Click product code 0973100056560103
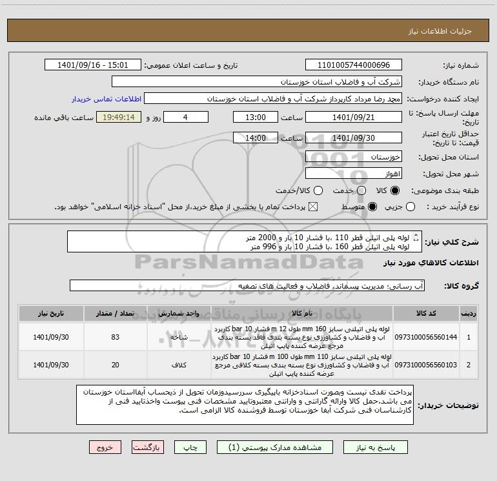 [426, 365]
